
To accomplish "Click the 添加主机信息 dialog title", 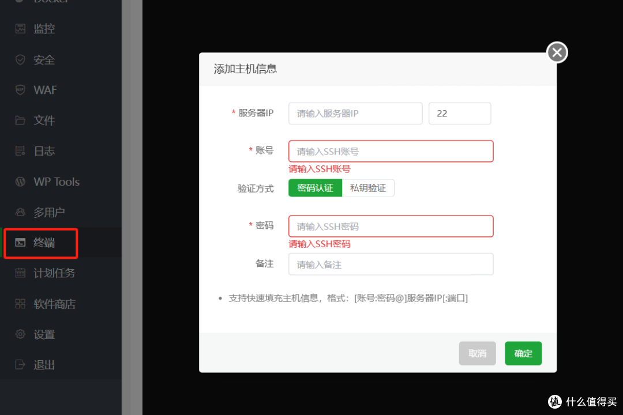I will [245, 69].
